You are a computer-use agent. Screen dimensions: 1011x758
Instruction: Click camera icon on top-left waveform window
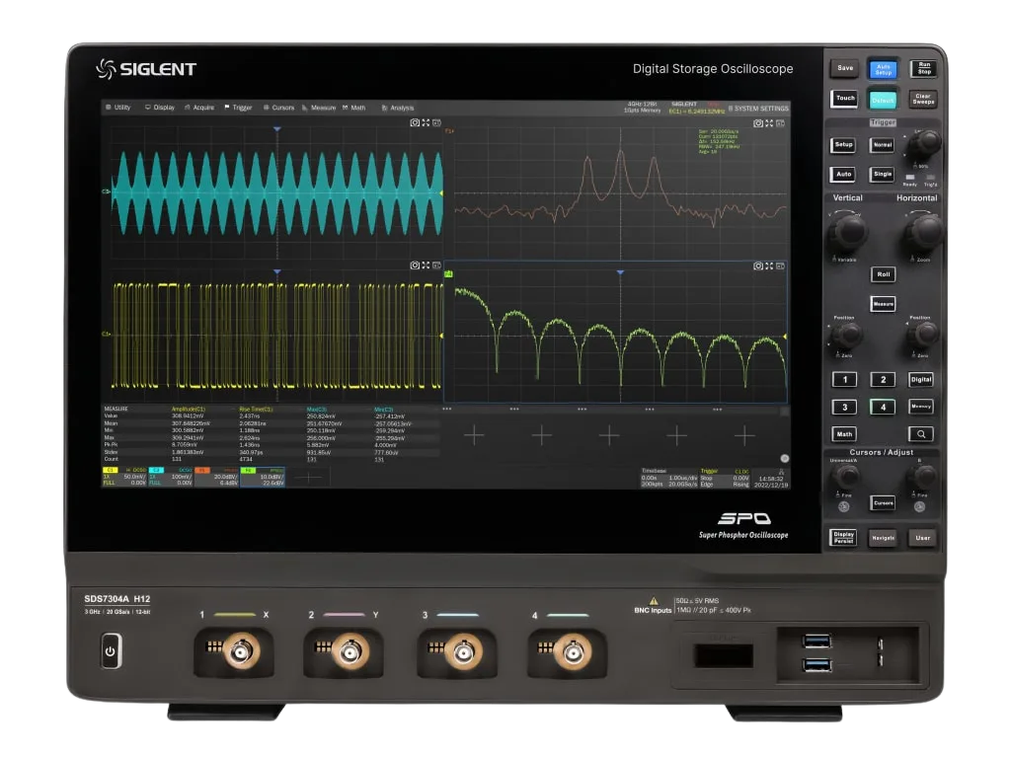[416, 123]
